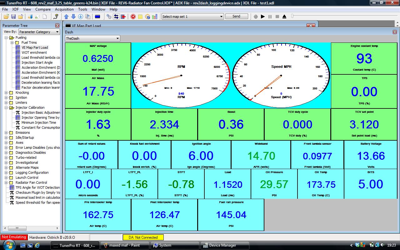Open the gears settings toolbar icon
The height and width of the screenshot is (250, 400).
tap(109, 17)
